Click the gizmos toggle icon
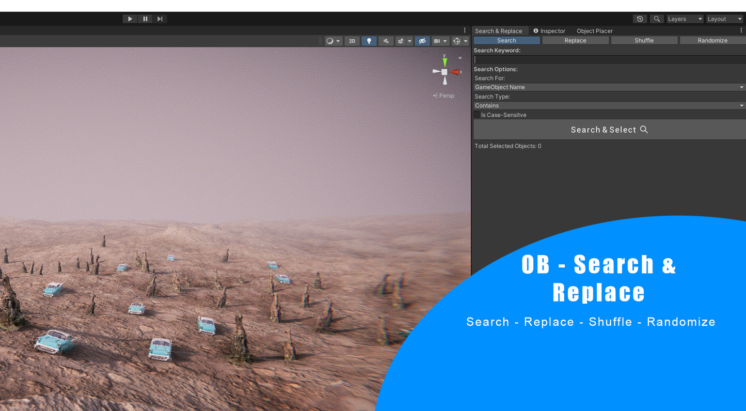Viewport: 746px width, 411px height. point(456,41)
